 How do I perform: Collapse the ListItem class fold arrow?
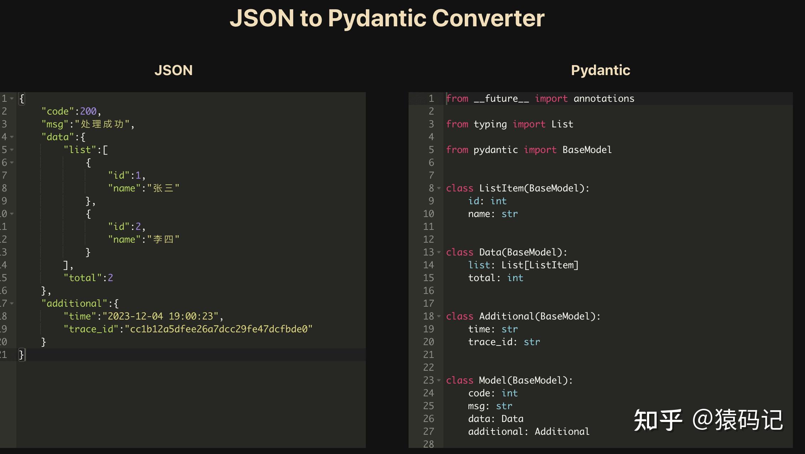tap(438, 189)
